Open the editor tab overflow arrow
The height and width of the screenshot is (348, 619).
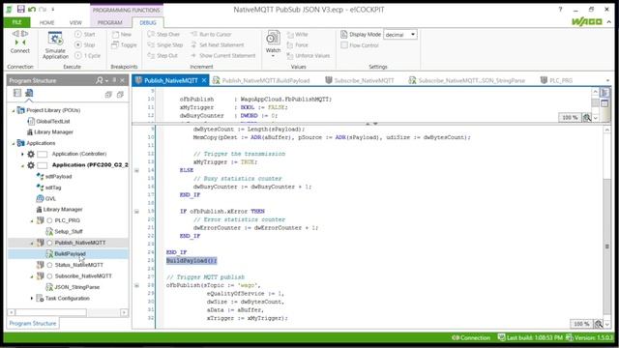[x=607, y=80]
